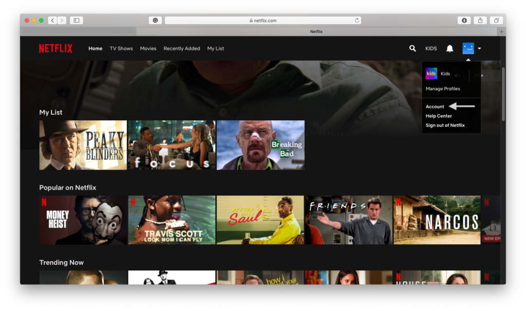526x311 pixels.
Task: Open Recently Added section
Action: [x=182, y=49]
